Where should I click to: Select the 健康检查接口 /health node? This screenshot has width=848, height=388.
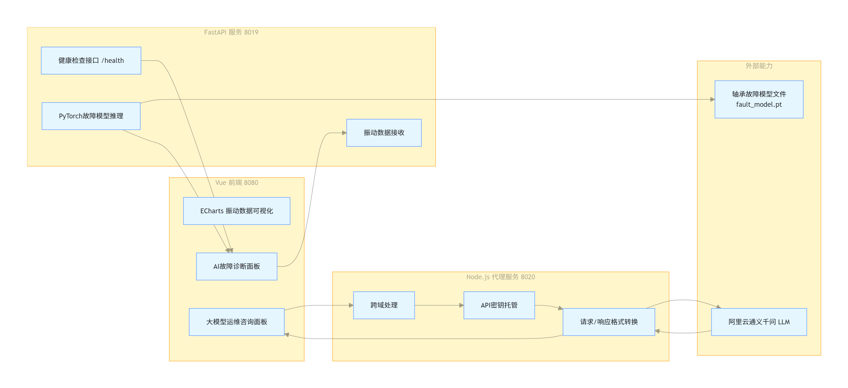[91, 61]
